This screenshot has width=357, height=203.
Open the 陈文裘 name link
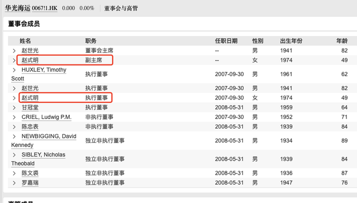click(x=30, y=173)
